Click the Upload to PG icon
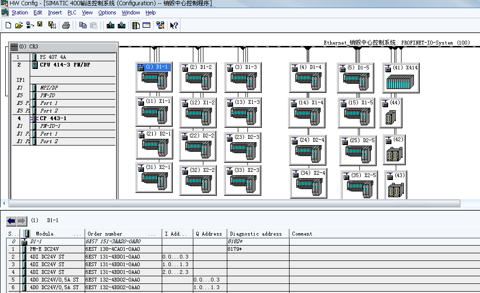480x293 pixels. (x=122, y=25)
